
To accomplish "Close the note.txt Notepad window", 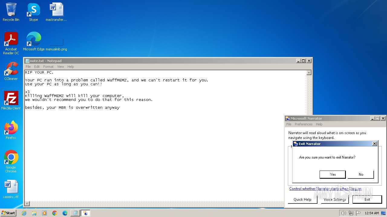I will tap(309, 61).
